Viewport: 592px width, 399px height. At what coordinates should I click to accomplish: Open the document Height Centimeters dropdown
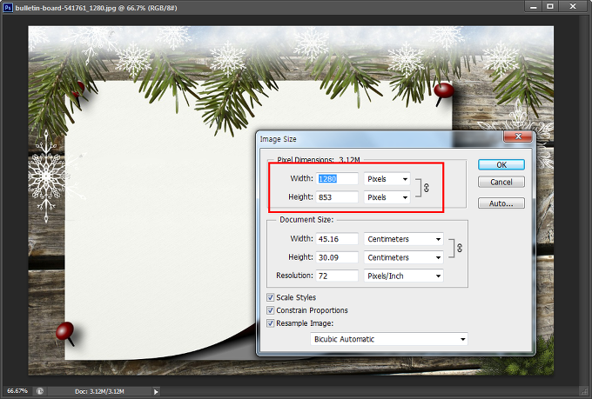[x=404, y=257]
